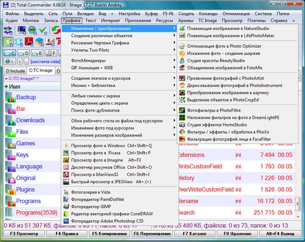Click the CorelDRAW icon
Screen dimensions: 305x242
66,214
